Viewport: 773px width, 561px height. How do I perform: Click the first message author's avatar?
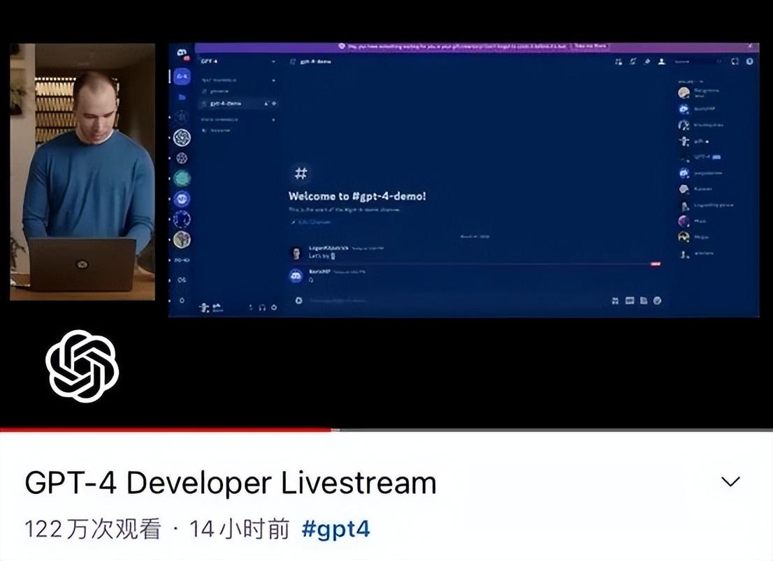296,253
